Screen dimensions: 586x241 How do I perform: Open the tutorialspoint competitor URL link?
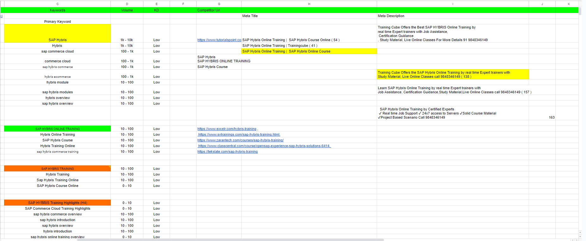click(219, 40)
